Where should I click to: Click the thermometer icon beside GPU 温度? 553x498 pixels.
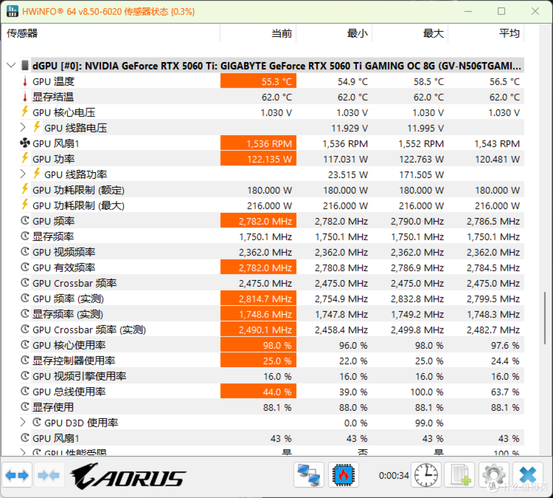(x=25, y=82)
